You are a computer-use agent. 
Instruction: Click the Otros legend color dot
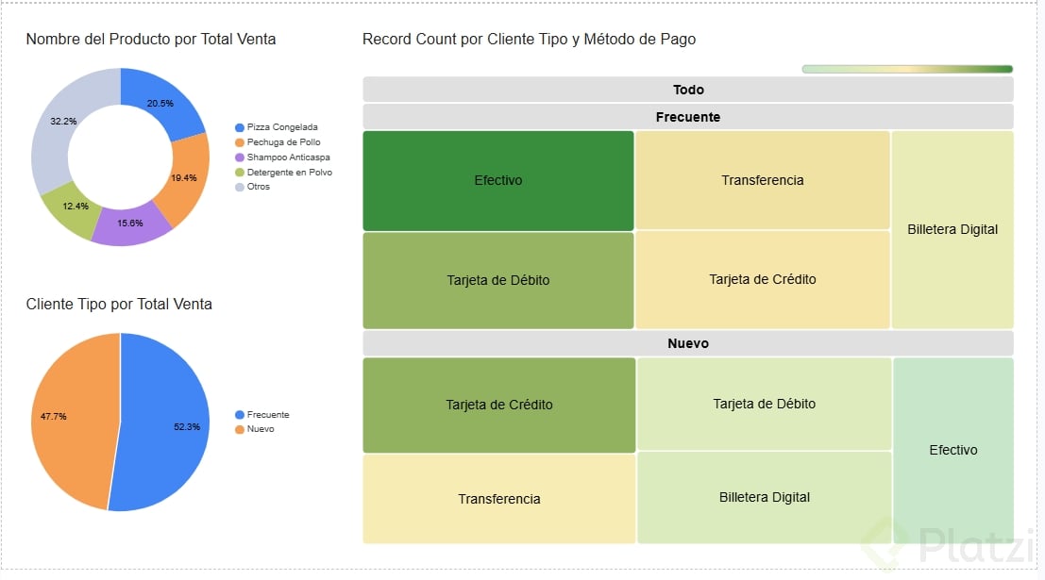(240, 187)
